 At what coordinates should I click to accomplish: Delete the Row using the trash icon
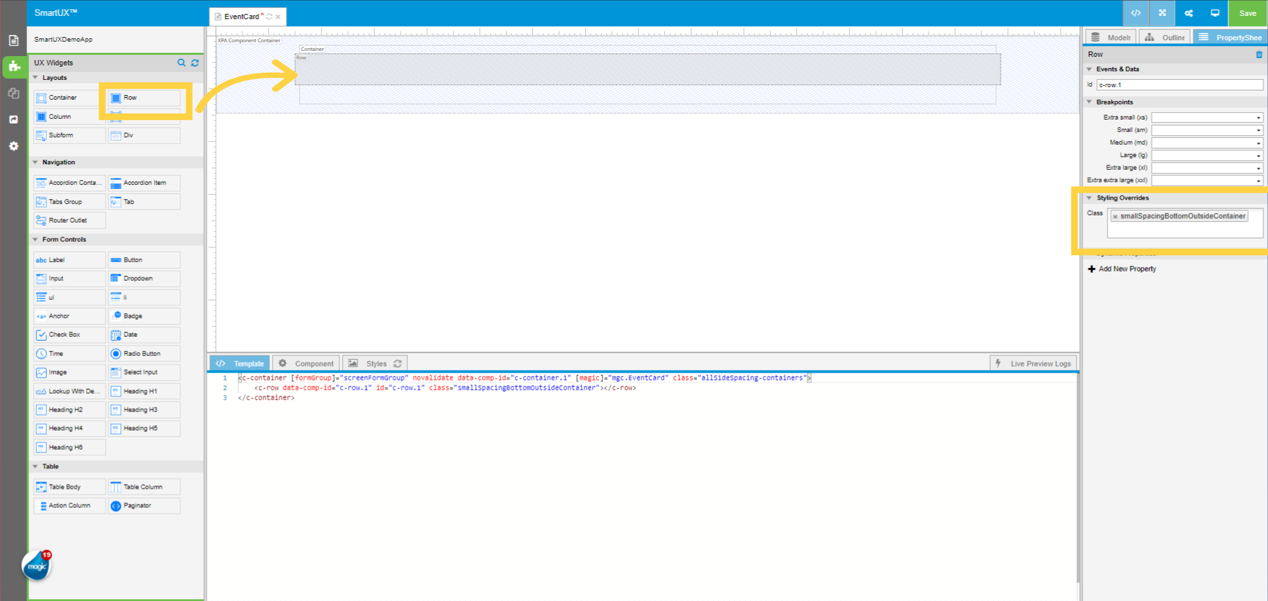pyautogui.click(x=1259, y=55)
